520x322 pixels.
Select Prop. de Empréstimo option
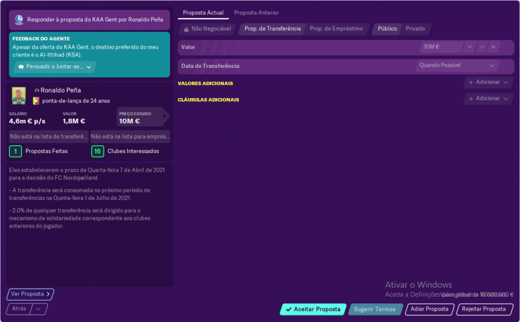[x=336, y=29]
